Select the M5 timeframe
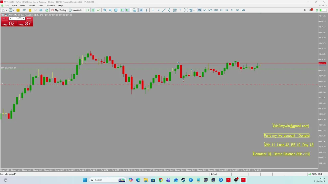Image resolution: width=328 pixels, height=184 pixels. pyautogui.click(x=205, y=10)
